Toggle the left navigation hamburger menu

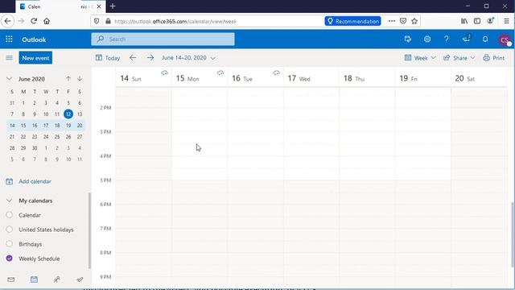pos(9,58)
